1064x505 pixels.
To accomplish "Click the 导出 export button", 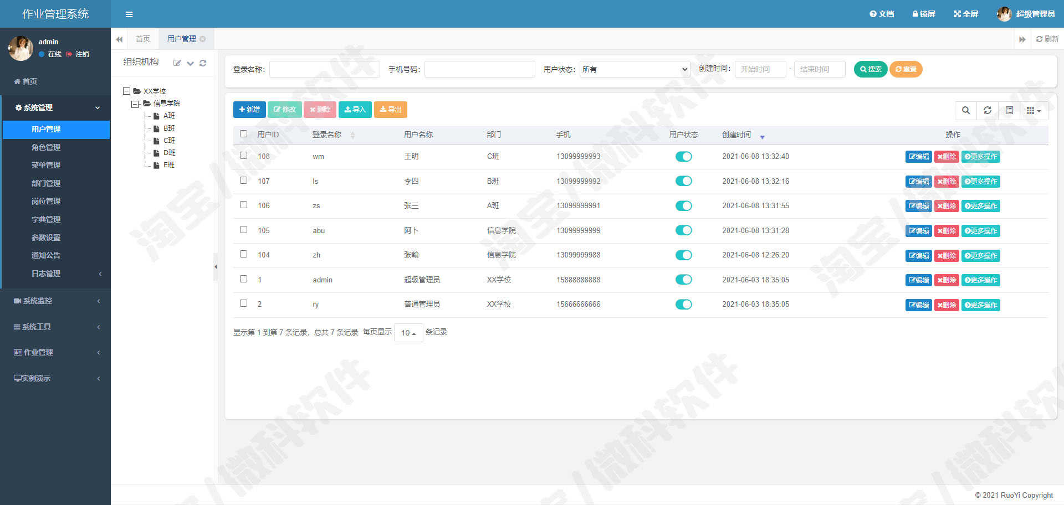I will point(390,110).
